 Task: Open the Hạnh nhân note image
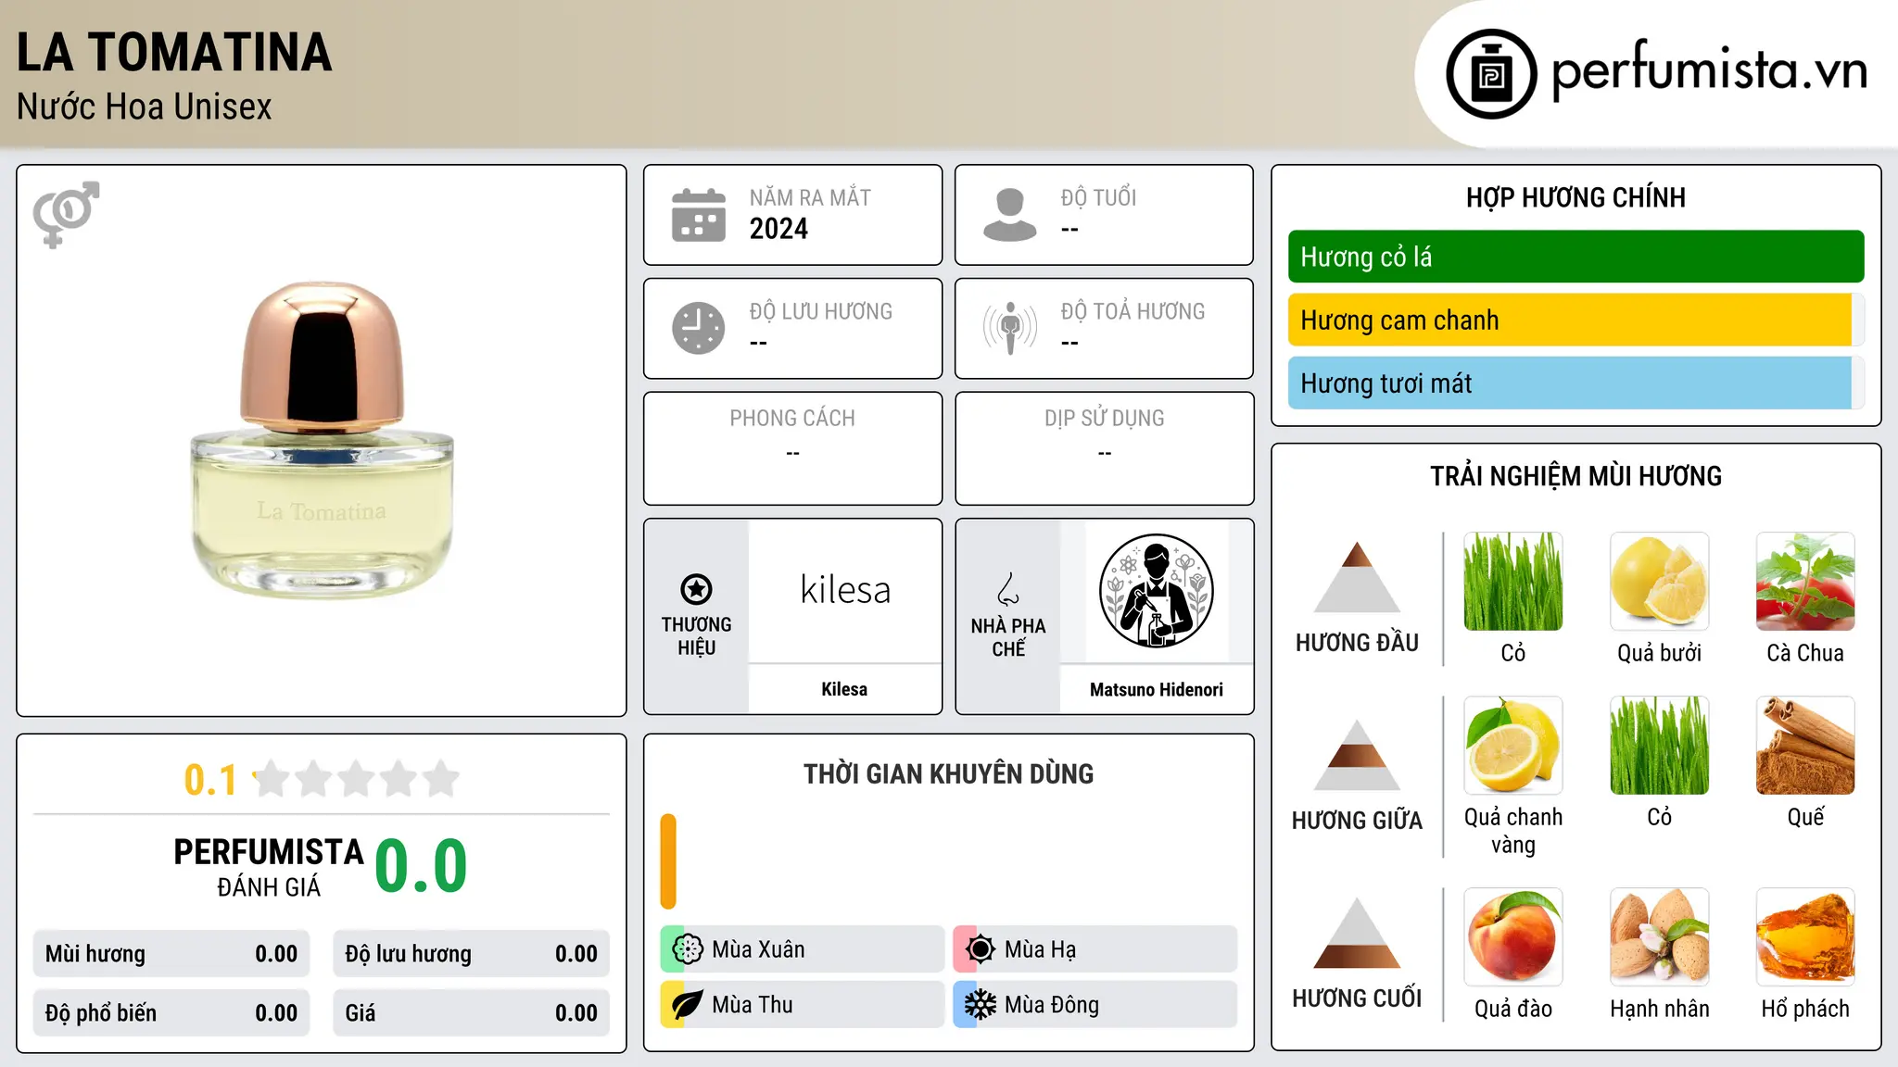click(x=1660, y=937)
